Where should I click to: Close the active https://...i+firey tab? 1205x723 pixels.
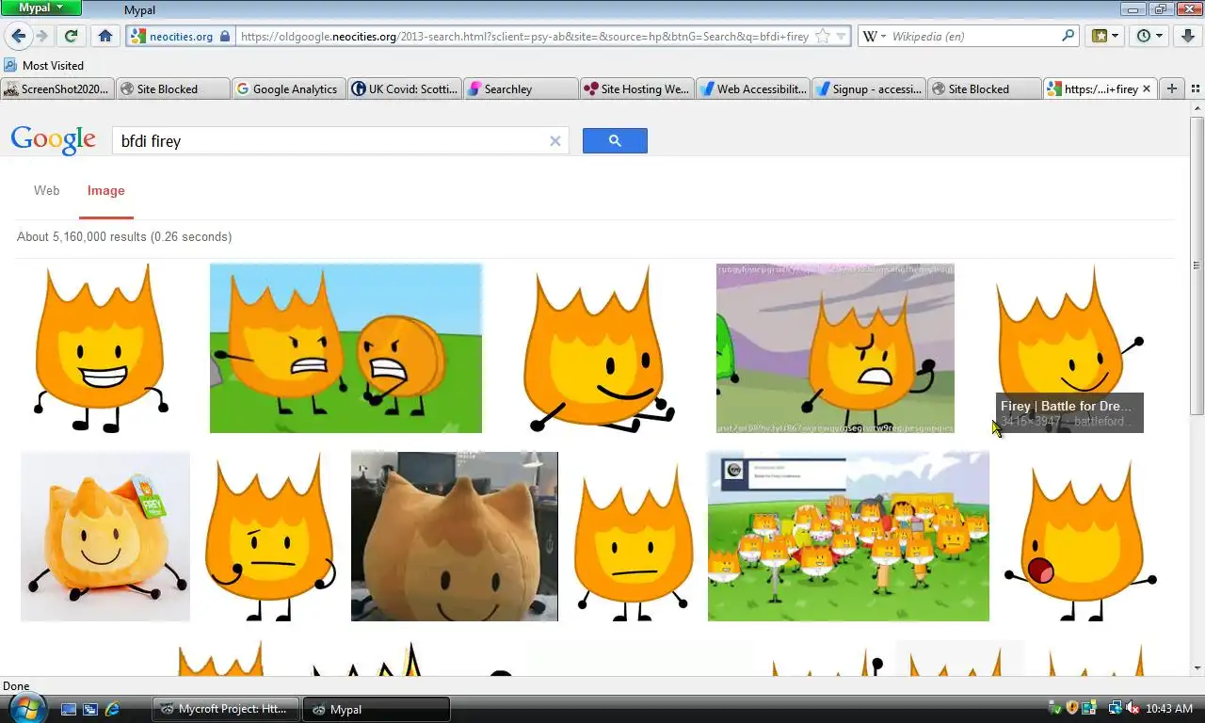click(x=1147, y=88)
